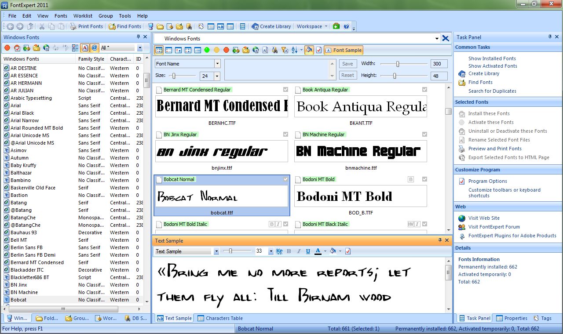The height and width of the screenshot is (334, 563).
Task: Click red circle icon in Windows Fonts side panel
Action: 7,48
